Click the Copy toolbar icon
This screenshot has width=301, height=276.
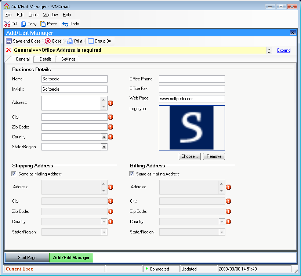click(23, 24)
